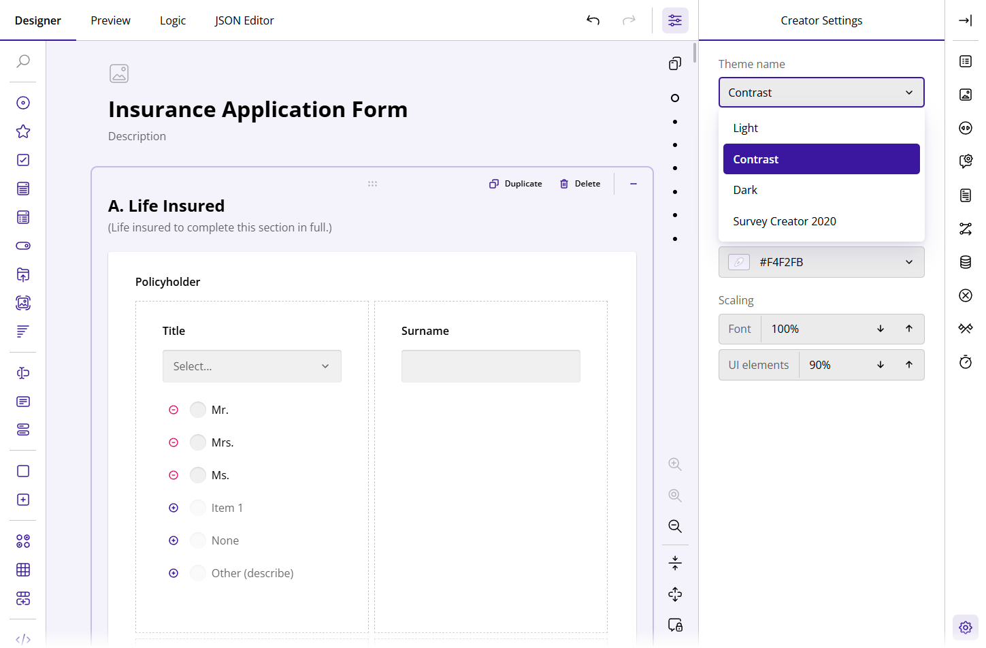Viewport: 986px width, 648px height.
Task: Choose Dark from the Theme name dropdown
Action: [x=745, y=189]
